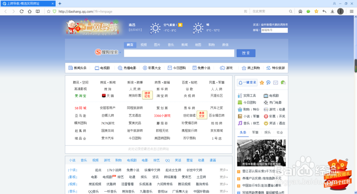
Task: Open reading mode book icon
Action: pyautogui.click(x=38, y=11)
